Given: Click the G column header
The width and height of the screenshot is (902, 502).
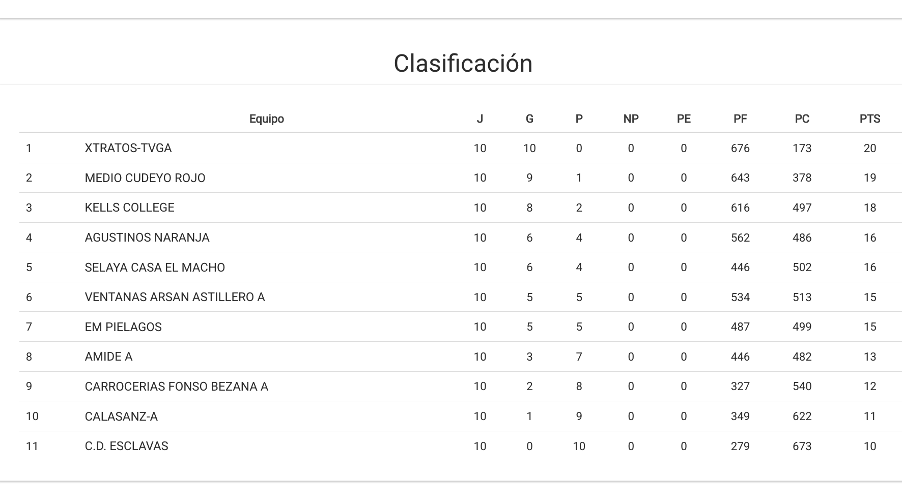Looking at the screenshot, I should pos(529,119).
